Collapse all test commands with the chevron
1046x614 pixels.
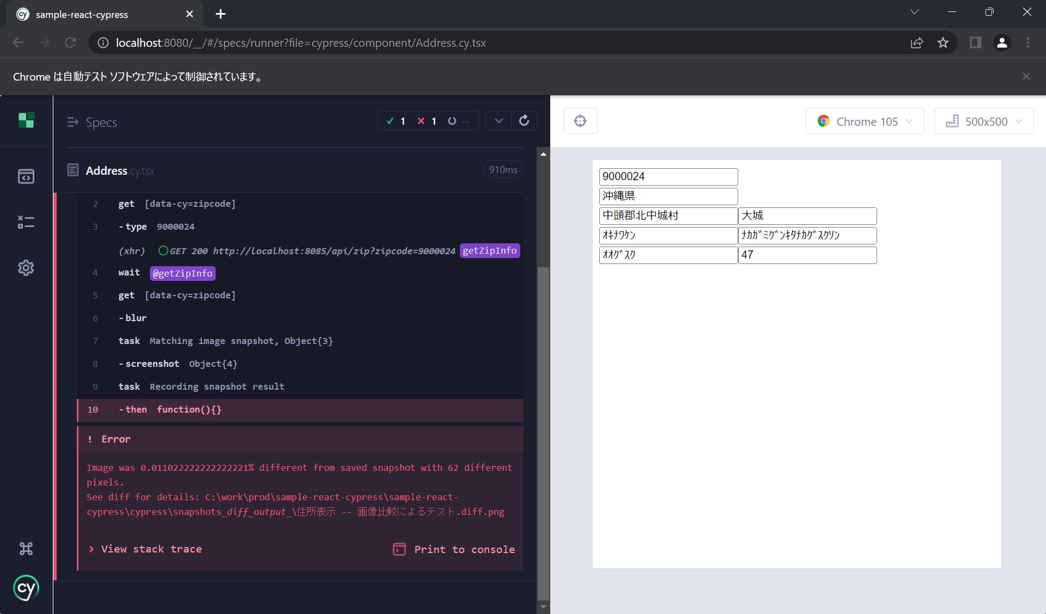[498, 120]
